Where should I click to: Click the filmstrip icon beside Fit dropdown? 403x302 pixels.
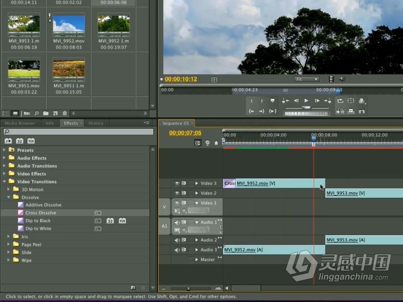pos(331,79)
